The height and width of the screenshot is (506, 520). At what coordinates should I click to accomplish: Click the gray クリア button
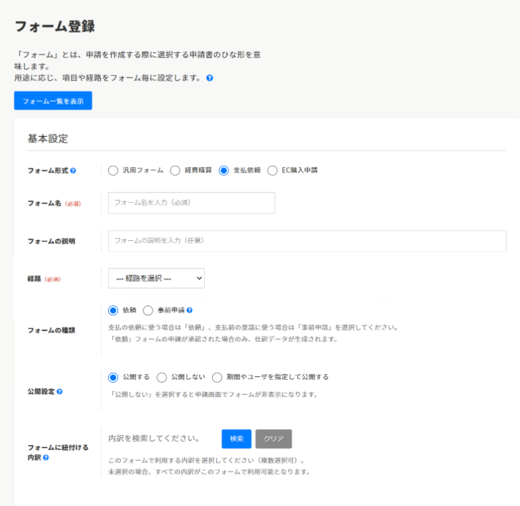coord(274,439)
